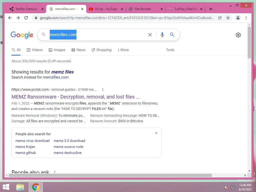Open Google quick settings gear

238,35
